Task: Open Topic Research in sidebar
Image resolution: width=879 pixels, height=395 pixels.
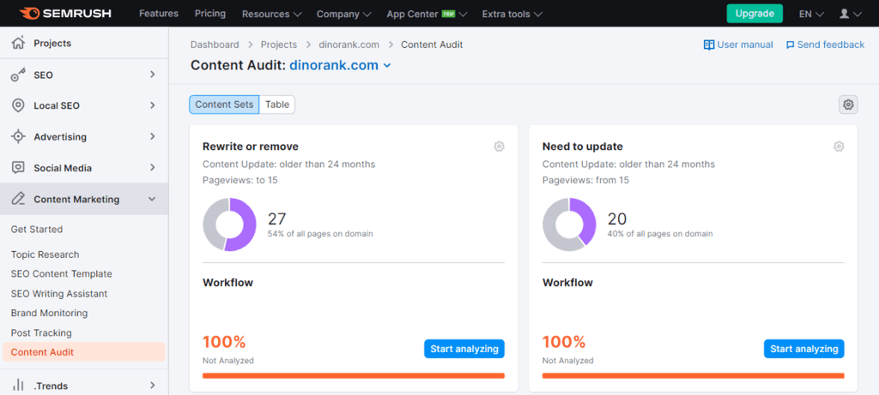Action: click(x=45, y=254)
